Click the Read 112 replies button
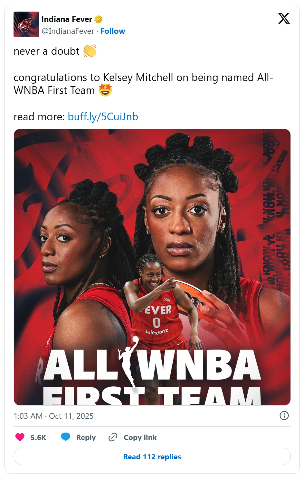Viewport: 304px width, 478px height. (x=152, y=456)
